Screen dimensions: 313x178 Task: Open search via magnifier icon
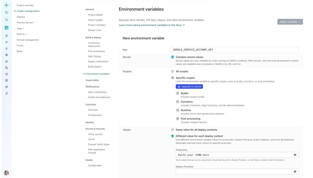click(x=7, y=20)
